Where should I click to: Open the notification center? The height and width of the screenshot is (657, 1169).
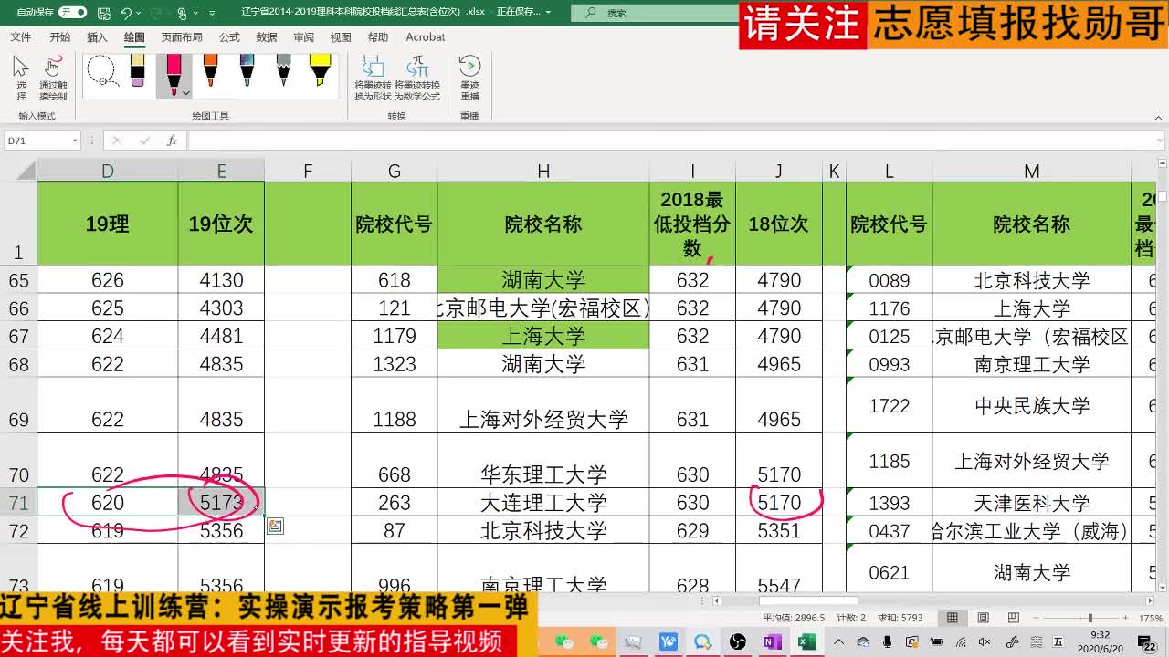coord(1147,642)
